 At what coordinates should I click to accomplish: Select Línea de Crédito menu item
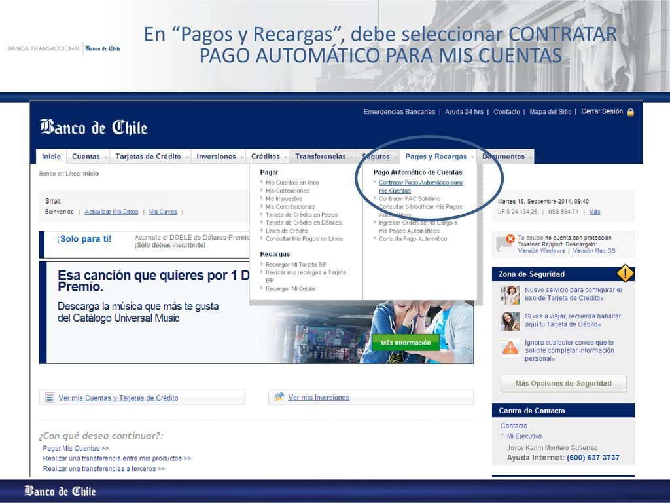click(x=287, y=231)
